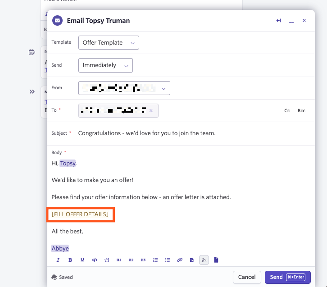Image resolution: width=327 pixels, height=287 pixels.
Task: Open the From sender dropdown
Action: coord(124,88)
